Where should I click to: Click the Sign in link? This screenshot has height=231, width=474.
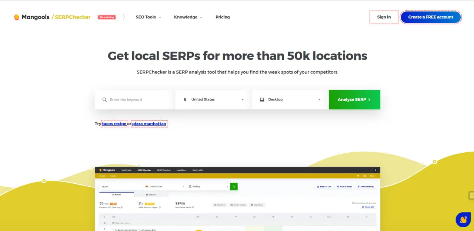click(x=384, y=17)
